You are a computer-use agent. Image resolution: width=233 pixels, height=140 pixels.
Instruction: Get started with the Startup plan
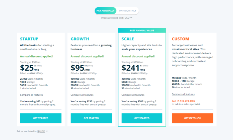click(41, 118)
